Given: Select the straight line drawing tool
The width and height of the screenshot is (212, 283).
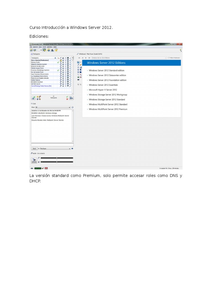Looking at the screenshot, I should [x=78, y=75].
